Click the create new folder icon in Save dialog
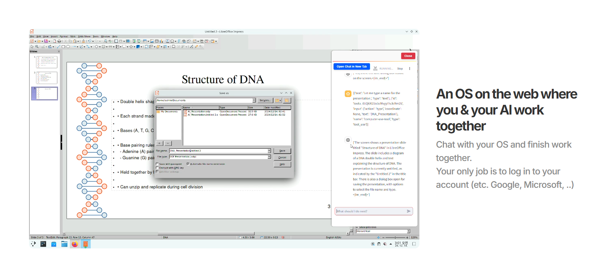 [x=287, y=100]
